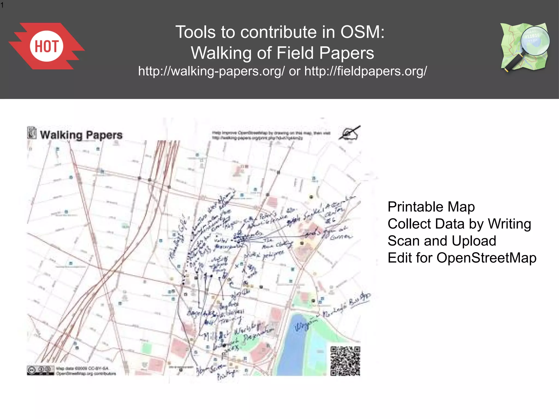Click the 'Help improve OpenStreetMap' note on map
Image resolution: width=559 pixels, height=419 pixels.
pyautogui.click(x=271, y=135)
